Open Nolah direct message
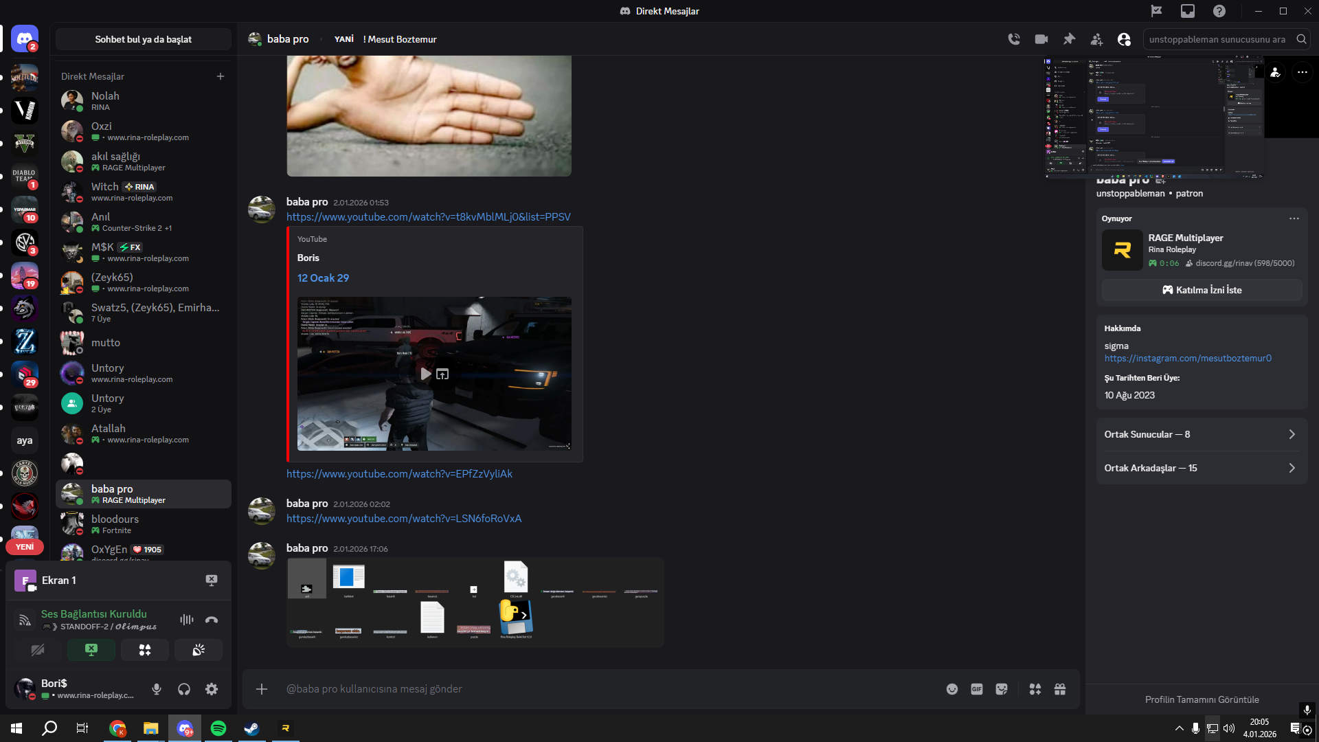 (143, 101)
